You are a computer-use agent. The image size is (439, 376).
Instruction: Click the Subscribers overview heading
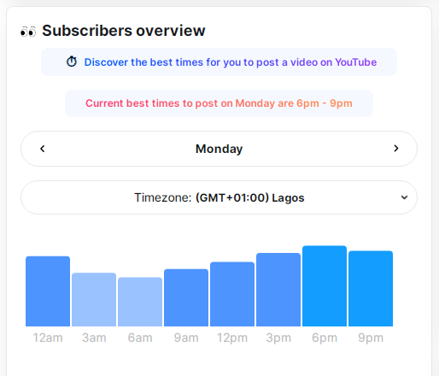pyautogui.click(x=124, y=31)
